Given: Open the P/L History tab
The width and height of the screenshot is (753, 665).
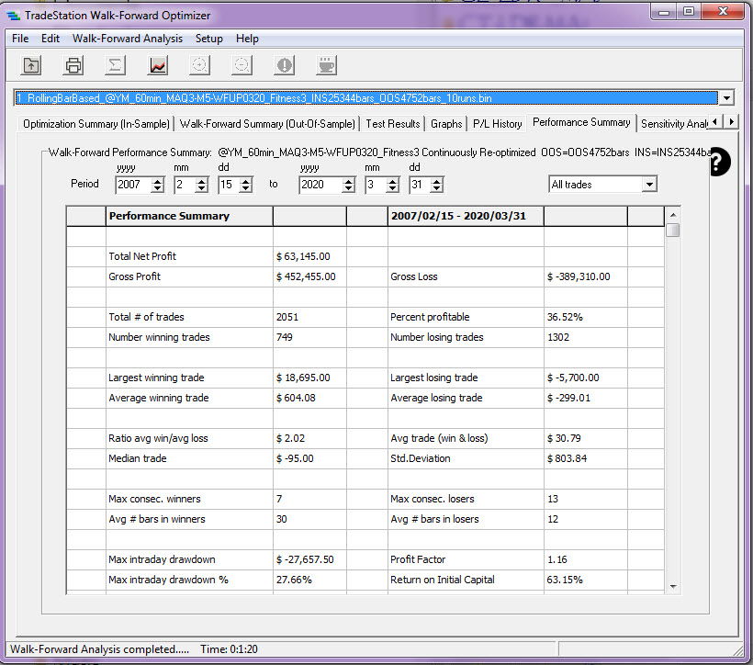Looking at the screenshot, I should (x=497, y=124).
